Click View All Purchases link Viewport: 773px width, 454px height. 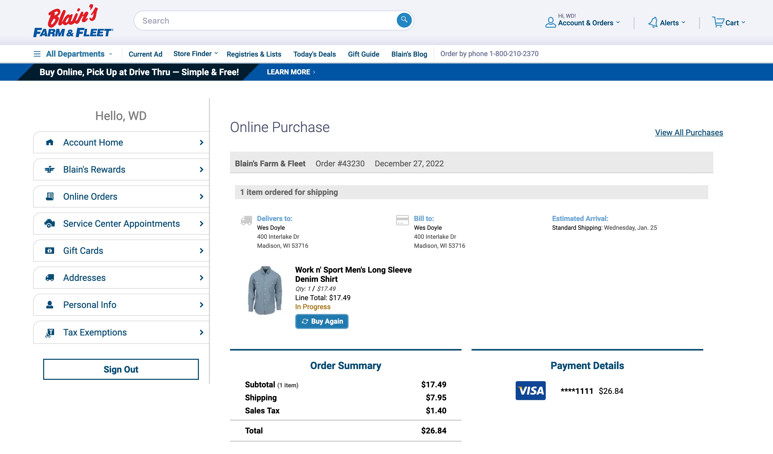[689, 132]
